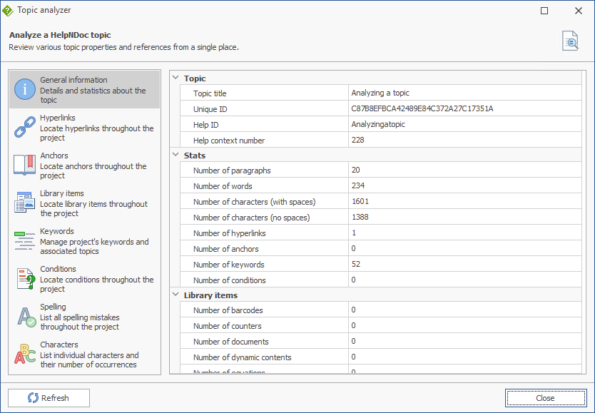Select the Characters ABC icon
The image size is (595, 413).
pos(25,355)
